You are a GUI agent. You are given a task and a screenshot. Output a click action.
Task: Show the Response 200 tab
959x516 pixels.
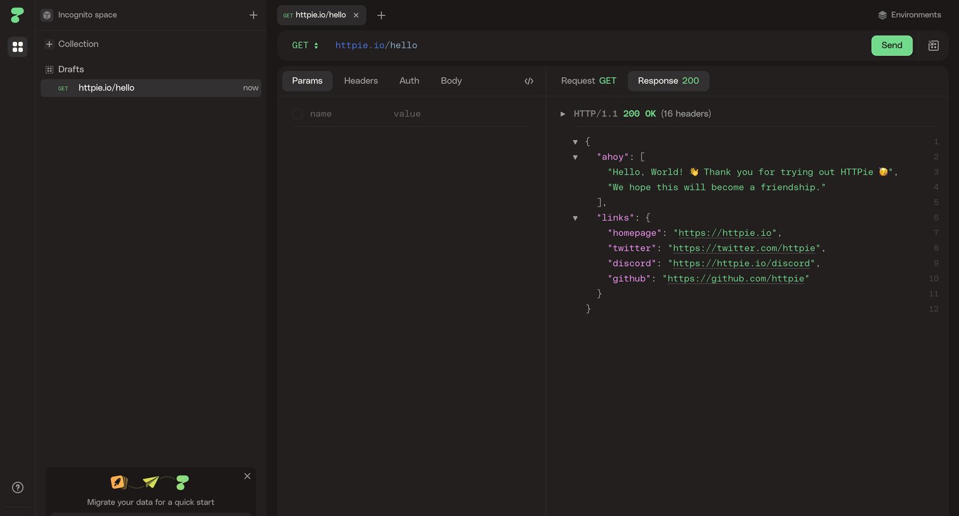tap(669, 81)
